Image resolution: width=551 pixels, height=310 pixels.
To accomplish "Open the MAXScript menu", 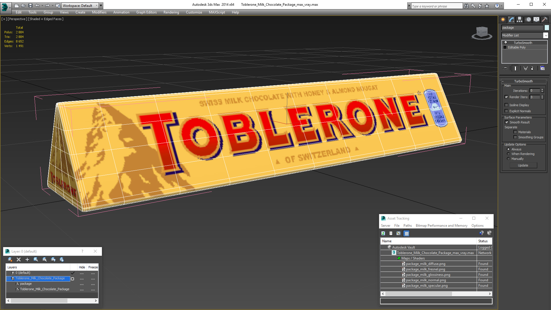I will (217, 12).
